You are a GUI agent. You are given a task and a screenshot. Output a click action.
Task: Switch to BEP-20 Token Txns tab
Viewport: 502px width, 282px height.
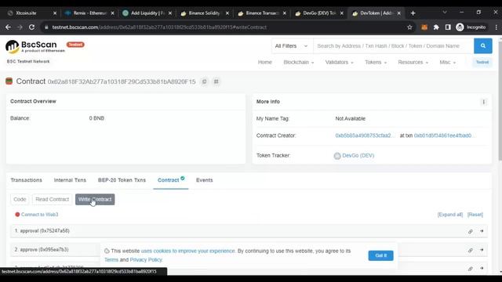click(x=122, y=180)
